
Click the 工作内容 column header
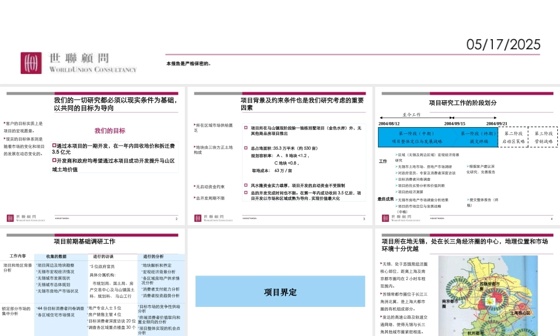coord(17,256)
